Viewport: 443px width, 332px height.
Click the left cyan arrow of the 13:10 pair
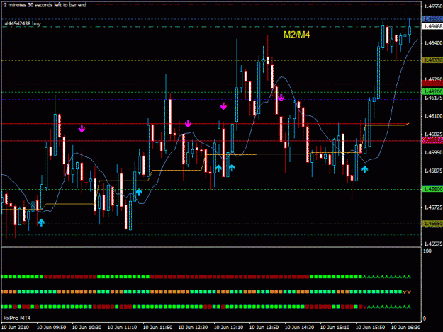218,168
